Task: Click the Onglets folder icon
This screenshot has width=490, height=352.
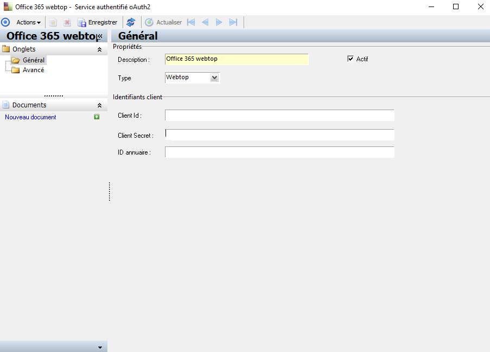Action: coord(6,49)
